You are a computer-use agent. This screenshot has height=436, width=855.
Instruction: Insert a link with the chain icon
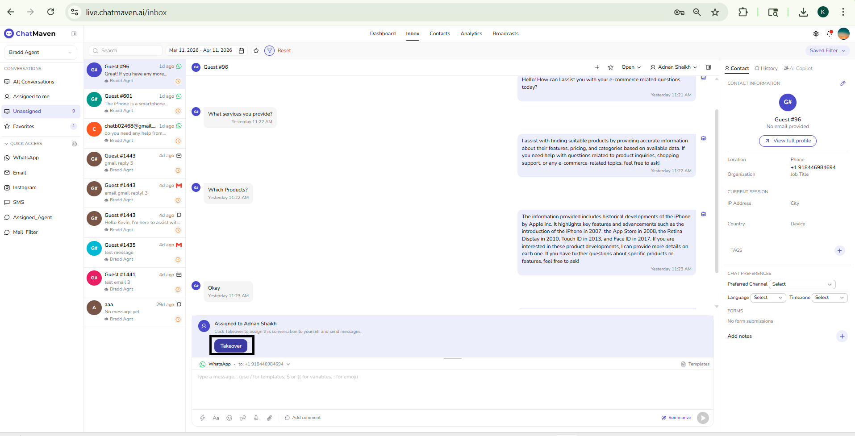pos(242,418)
